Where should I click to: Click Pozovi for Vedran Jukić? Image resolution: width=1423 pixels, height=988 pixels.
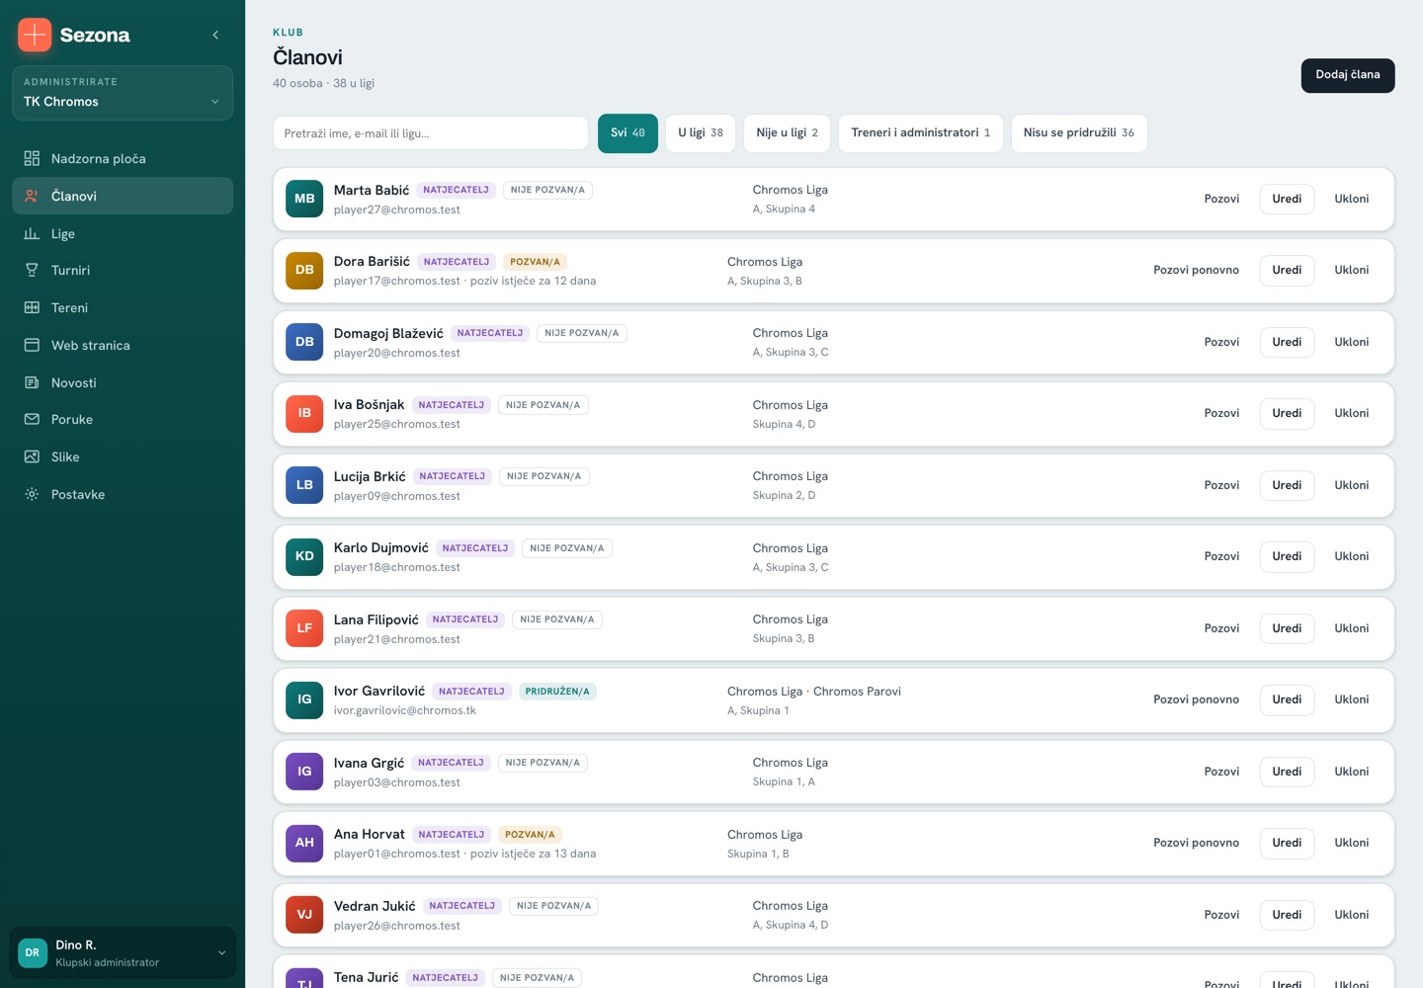pyautogui.click(x=1221, y=915)
